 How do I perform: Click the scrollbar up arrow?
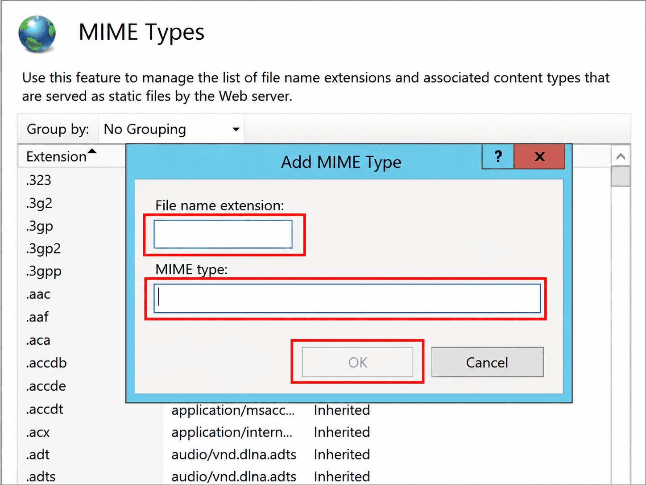pos(621,156)
